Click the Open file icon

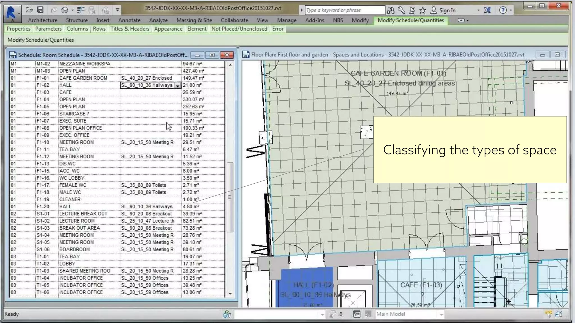pos(29,10)
